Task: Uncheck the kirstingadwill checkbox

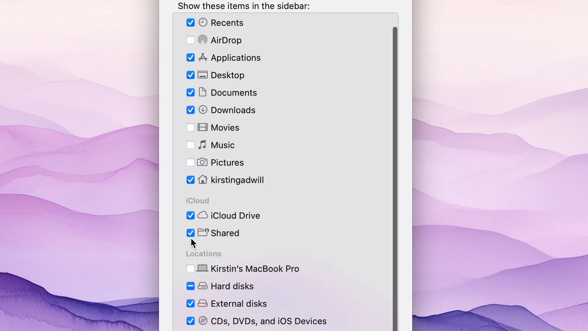Action: (190, 180)
